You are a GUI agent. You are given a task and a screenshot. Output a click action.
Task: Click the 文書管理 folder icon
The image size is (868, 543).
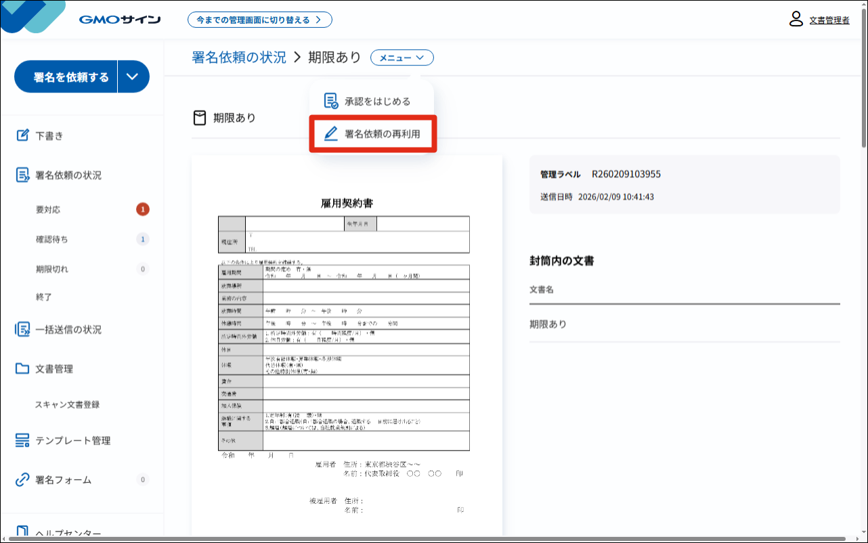[22, 369]
